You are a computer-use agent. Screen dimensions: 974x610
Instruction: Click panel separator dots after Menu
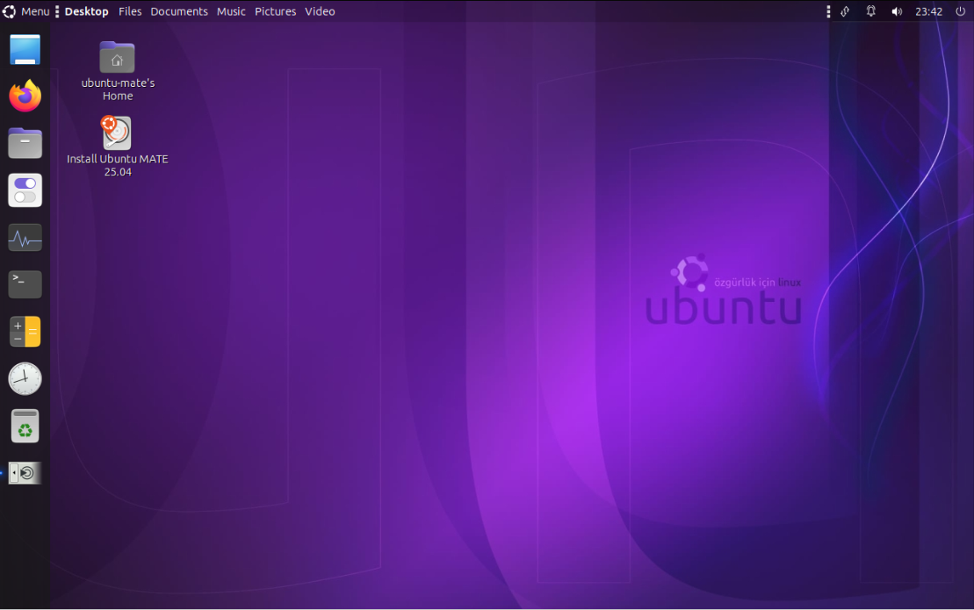pyautogui.click(x=57, y=11)
